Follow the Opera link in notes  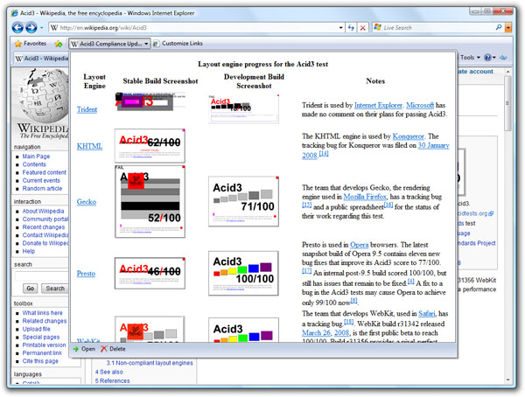(360, 245)
